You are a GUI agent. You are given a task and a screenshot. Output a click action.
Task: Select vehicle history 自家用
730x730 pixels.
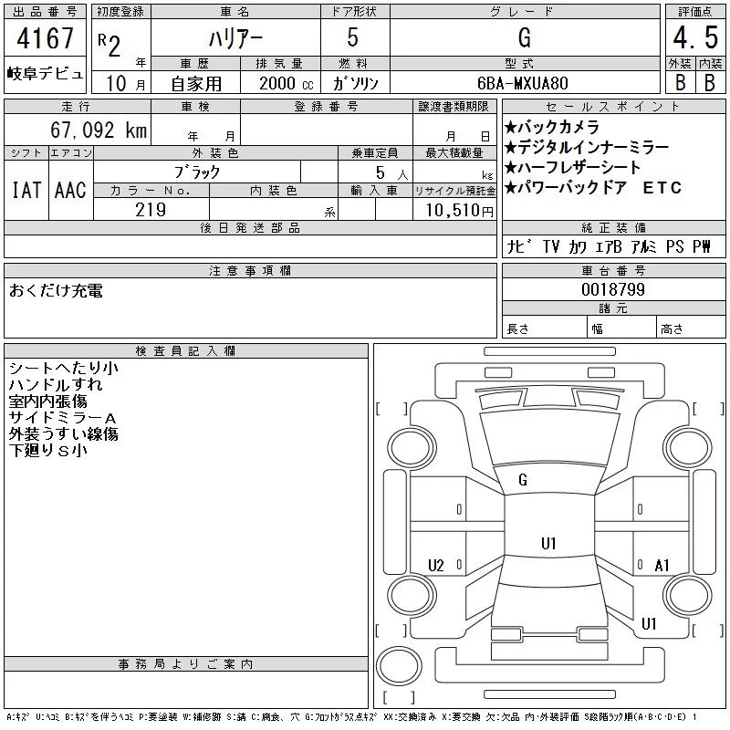(x=196, y=84)
